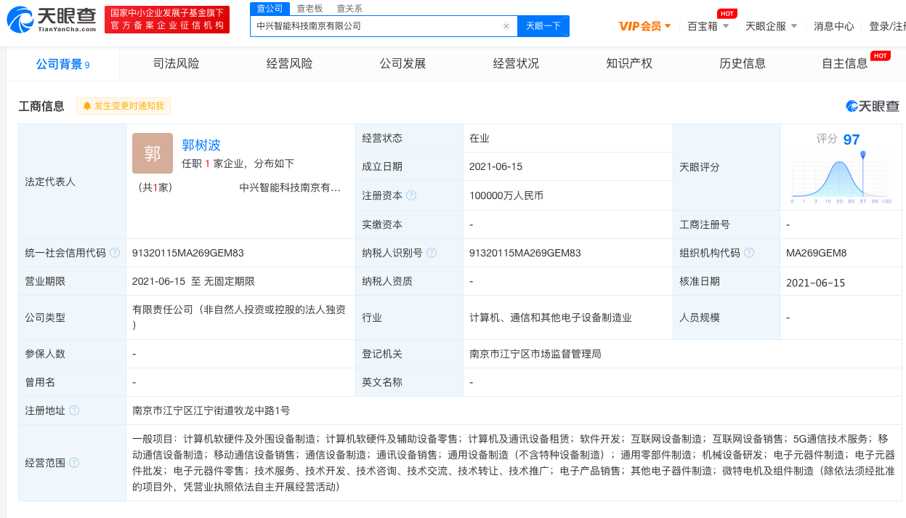Viewport: 906px width, 518px height.
Task: Click the 天眼评分 score distribution chart
Action: tap(839, 178)
